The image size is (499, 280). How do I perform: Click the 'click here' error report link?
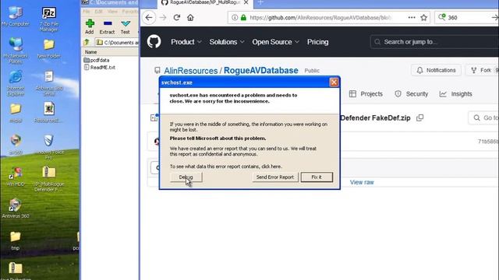click(x=271, y=166)
